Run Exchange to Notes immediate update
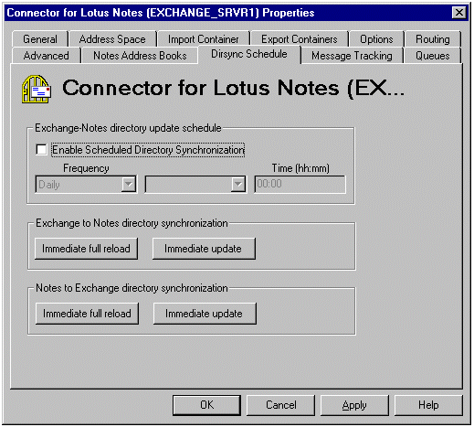Viewport: 474px width, 427px height. (x=204, y=249)
